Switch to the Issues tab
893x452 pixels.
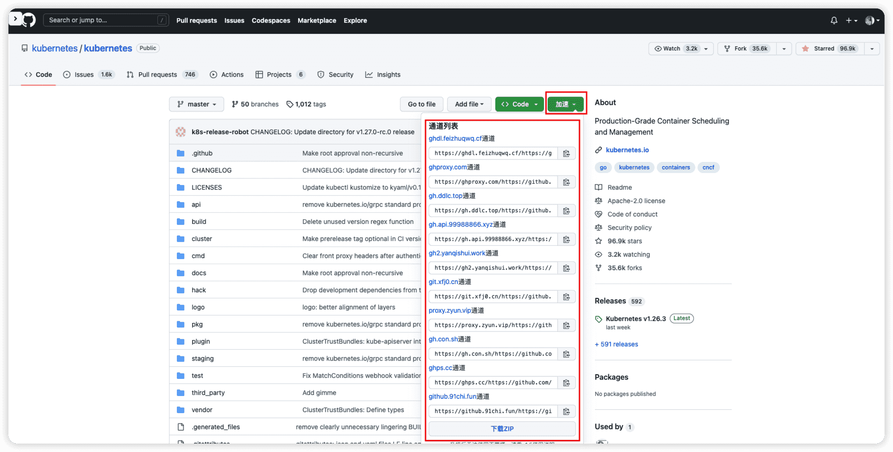click(x=89, y=74)
